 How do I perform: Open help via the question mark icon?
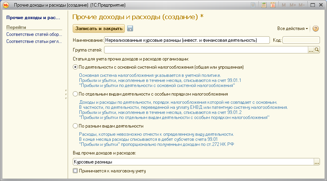point(316,28)
